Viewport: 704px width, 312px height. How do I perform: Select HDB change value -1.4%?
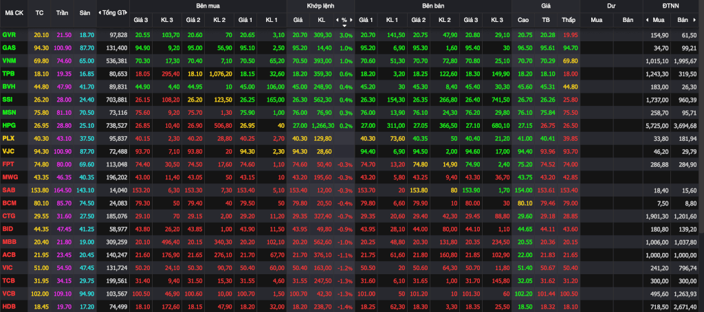pyautogui.click(x=345, y=307)
